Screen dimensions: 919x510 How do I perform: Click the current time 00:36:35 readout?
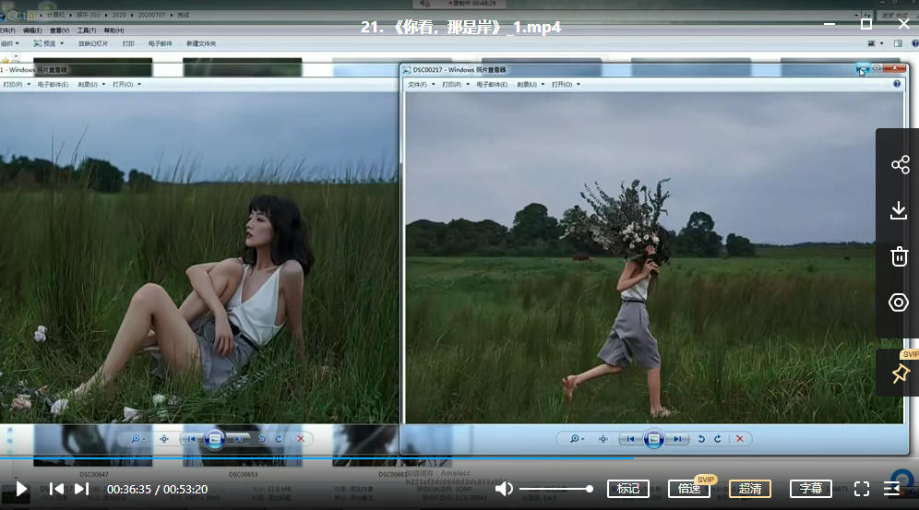129,490
